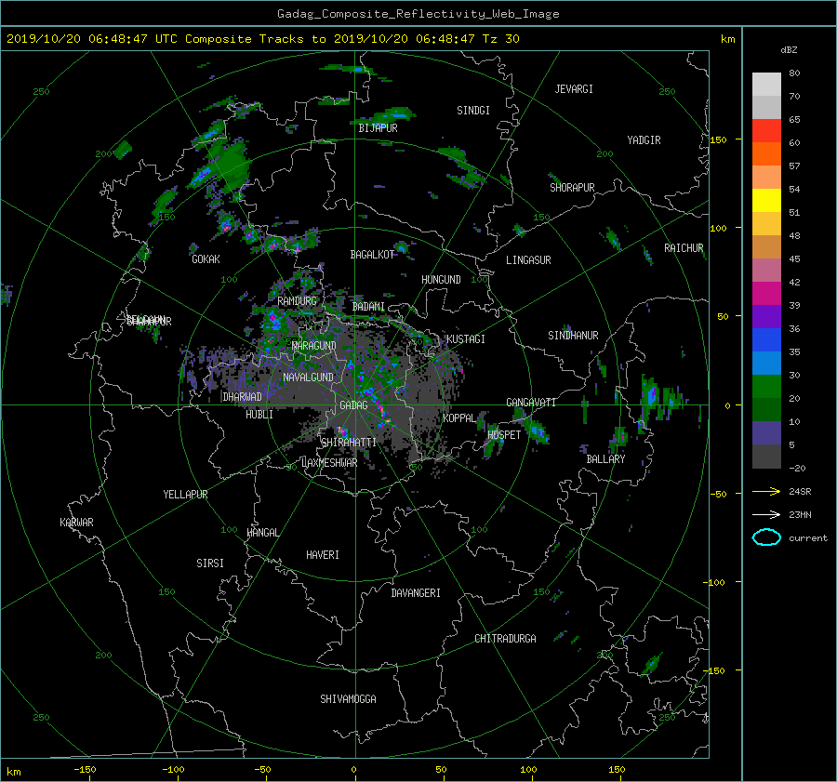Click the dBZ scale heading
The width and height of the screenshot is (837, 782).
(789, 50)
